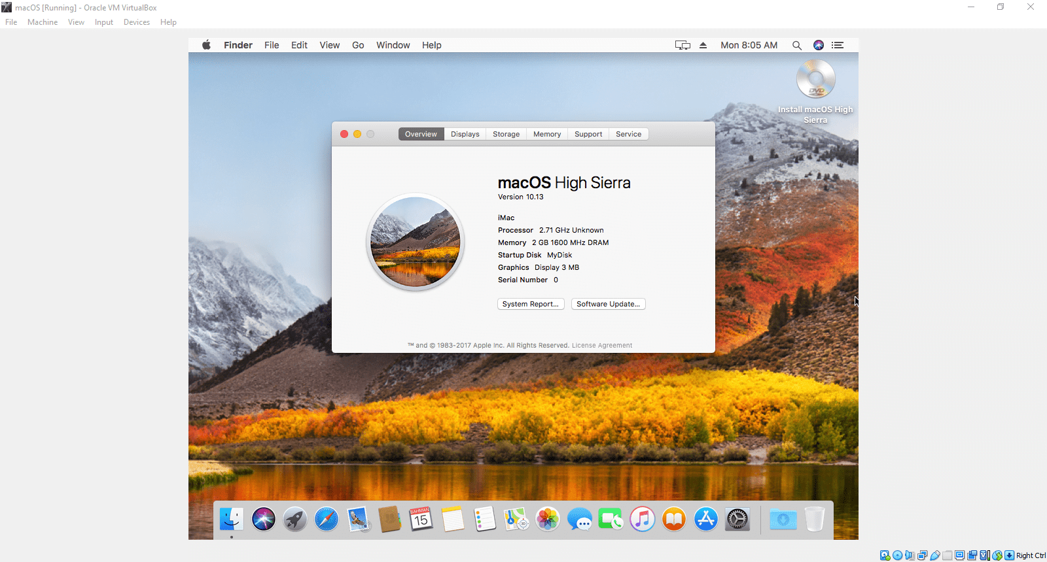
Task: Open VirtualBox Input menu
Action: (104, 22)
